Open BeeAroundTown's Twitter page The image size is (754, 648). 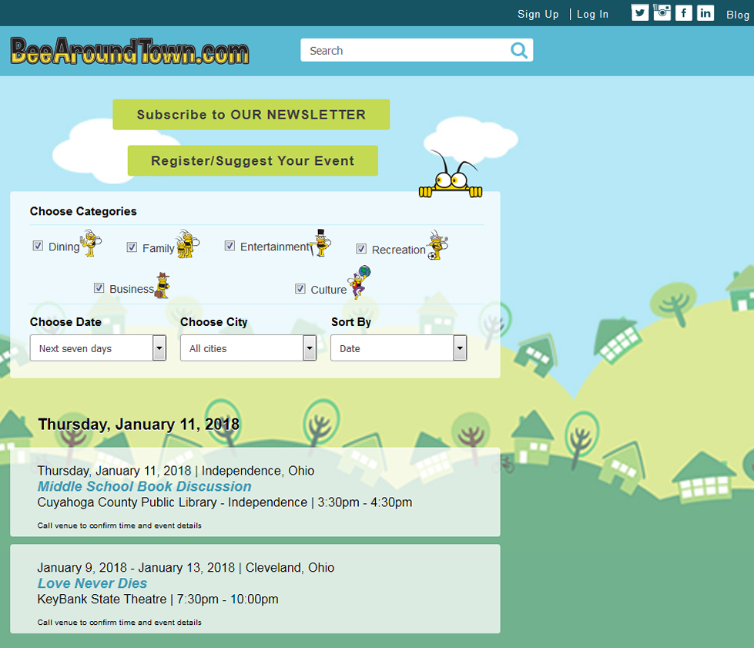pyautogui.click(x=639, y=12)
